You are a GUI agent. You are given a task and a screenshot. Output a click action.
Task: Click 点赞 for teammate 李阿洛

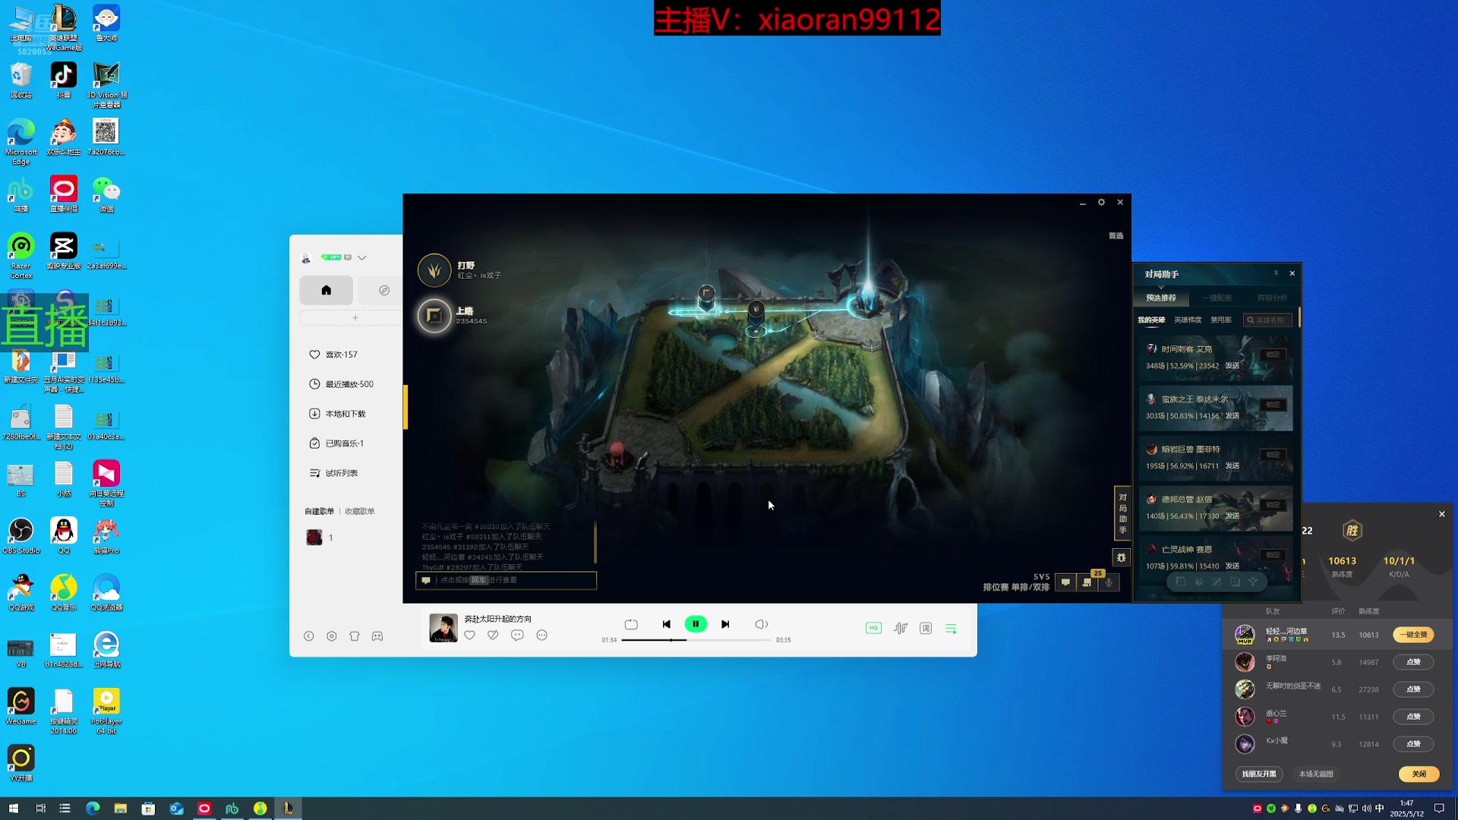tap(1413, 662)
